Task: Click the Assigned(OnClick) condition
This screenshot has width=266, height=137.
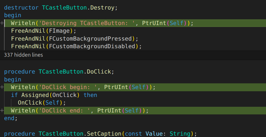Action: click(x=50, y=95)
